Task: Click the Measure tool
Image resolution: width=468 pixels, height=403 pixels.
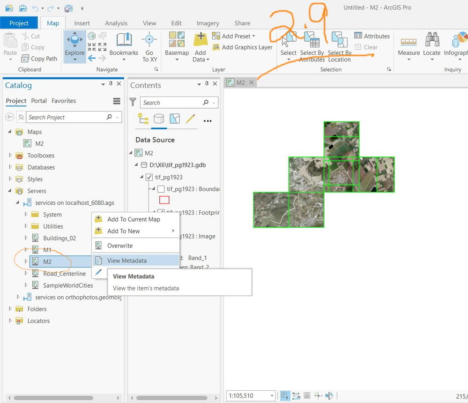Action: 409,46
